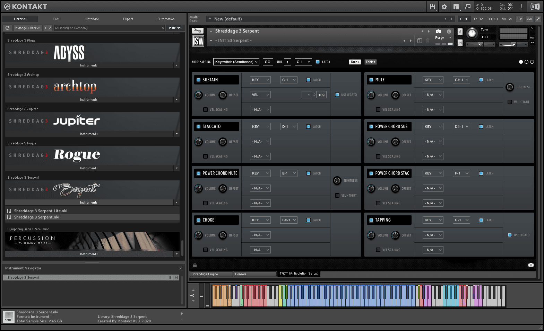The image size is (544, 331).
Task: Toggle LATCH for Power Chord Mute
Action: coord(308,173)
